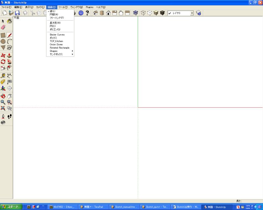Toggle X-ray display mode
This screenshot has width=263, height=210.
point(135,13)
